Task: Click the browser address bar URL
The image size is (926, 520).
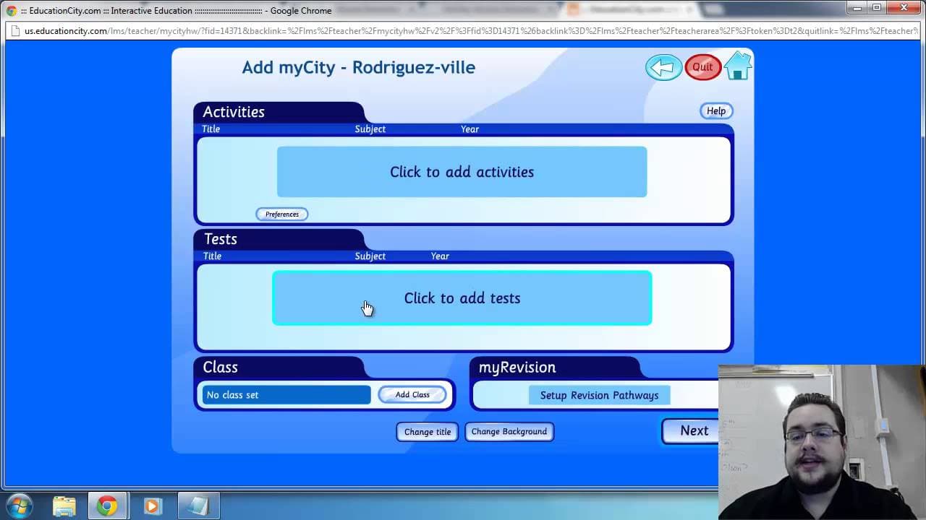Action: (x=470, y=31)
